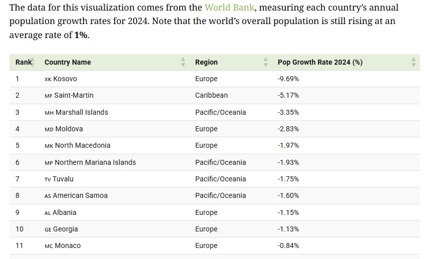Screen dimensions: 424x259
Task: Click the Marshall Islands entry
Action: tap(81, 112)
